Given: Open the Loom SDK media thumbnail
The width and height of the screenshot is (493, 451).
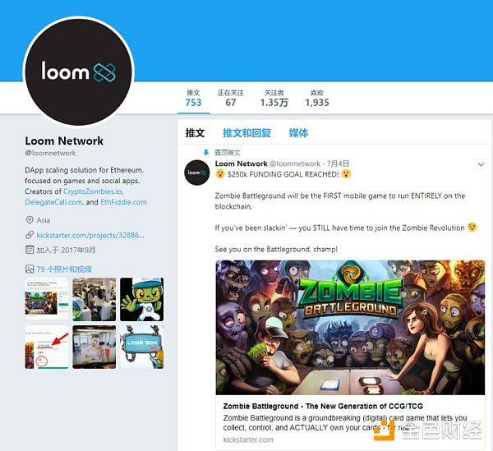Looking at the screenshot, I should tap(141, 347).
